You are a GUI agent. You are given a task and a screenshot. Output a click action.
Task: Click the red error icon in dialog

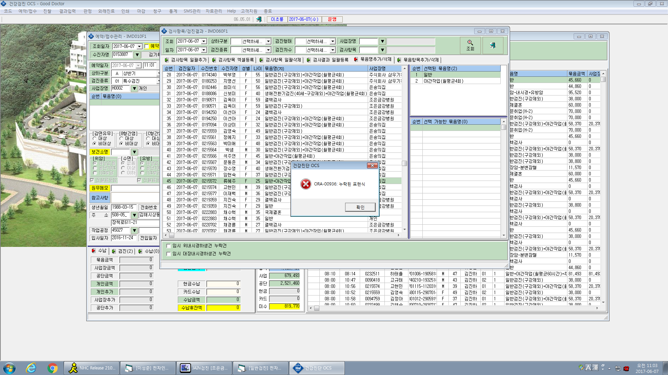coord(305,184)
